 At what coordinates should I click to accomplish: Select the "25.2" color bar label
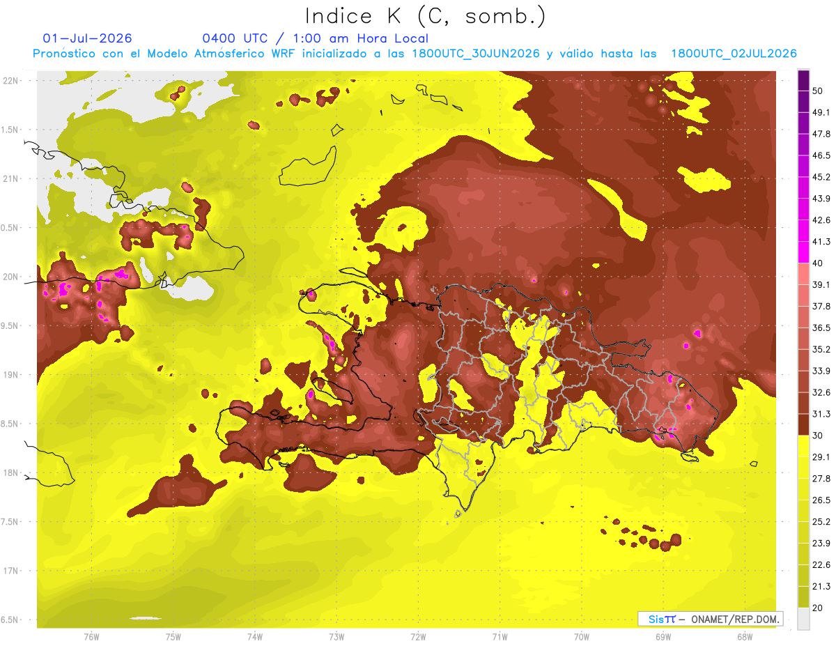pos(821,521)
